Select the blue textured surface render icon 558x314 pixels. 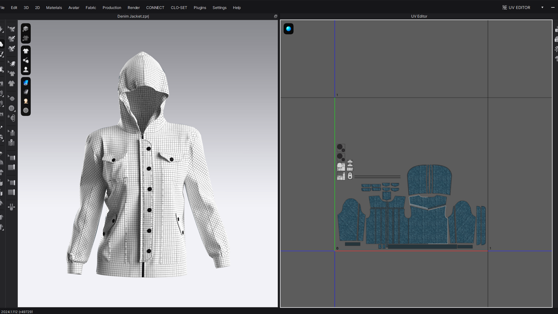pos(26,83)
